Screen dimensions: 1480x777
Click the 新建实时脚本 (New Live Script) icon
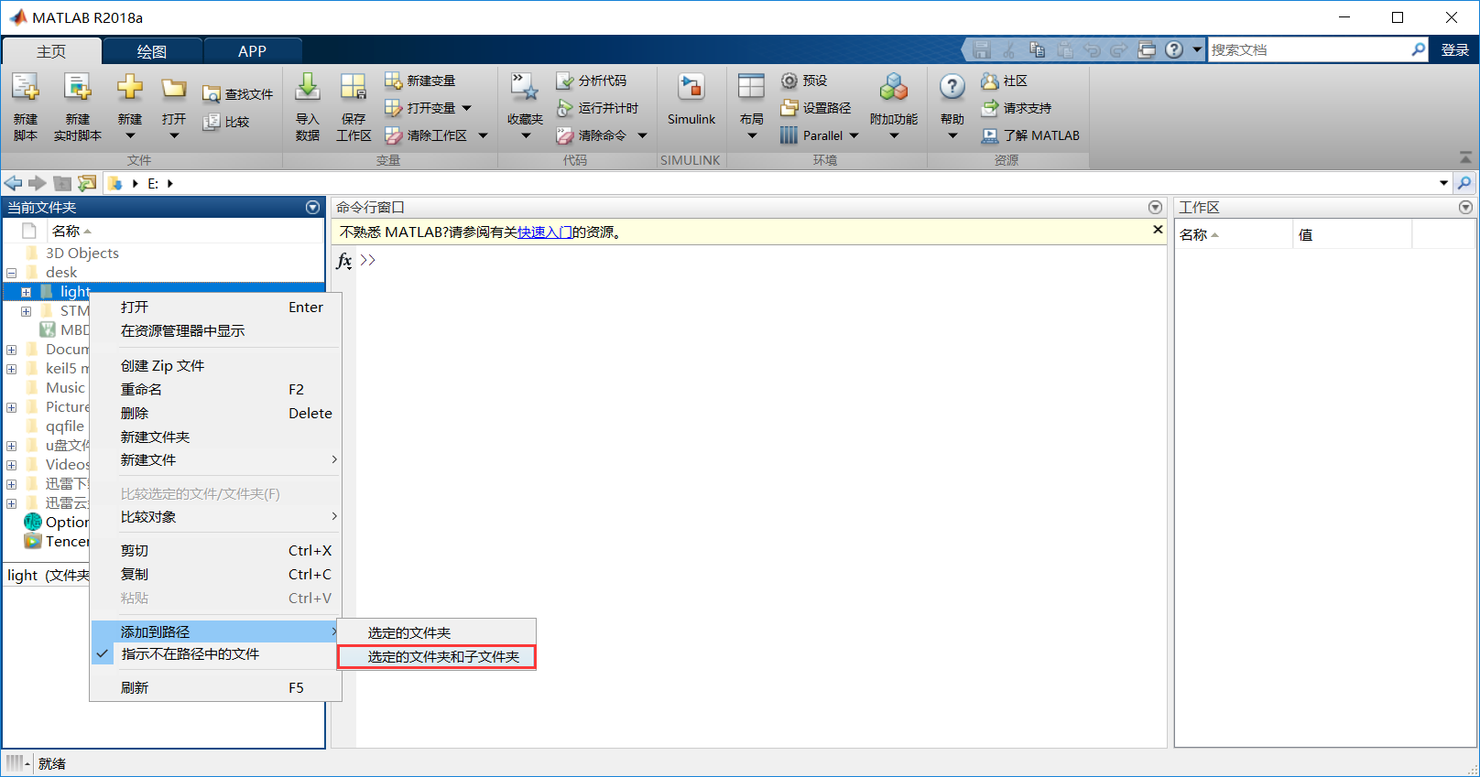(78, 87)
